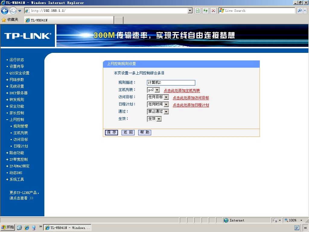The height and width of the screenshot is (232, 309).
Task: Open the 设置向导 menu item
Action: [17, 66]
